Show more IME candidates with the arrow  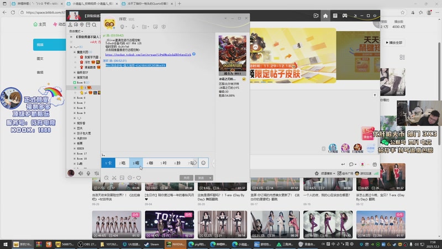coord(196,163)
